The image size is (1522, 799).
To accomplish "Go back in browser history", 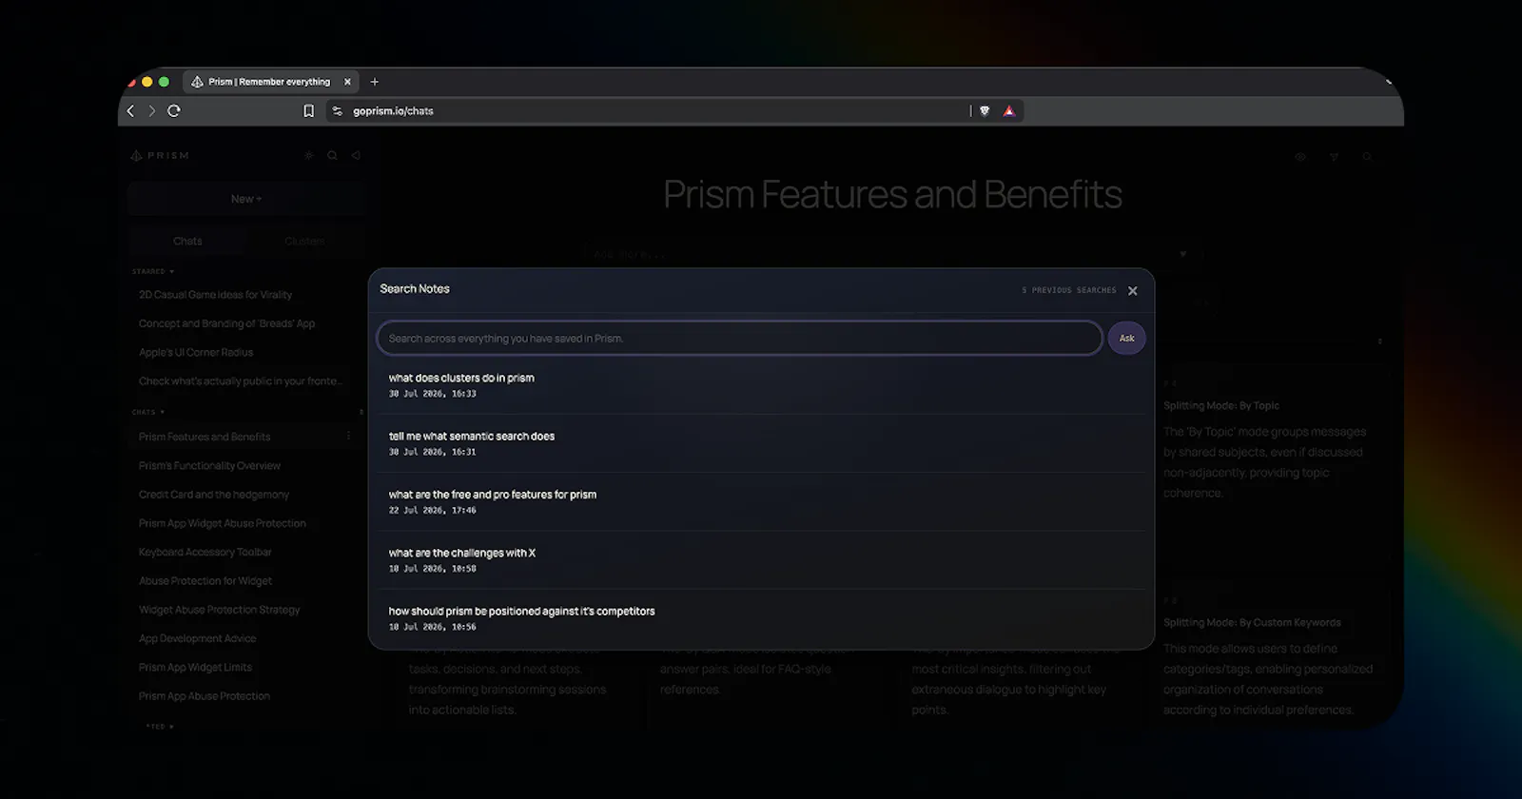I will [131, 111].
